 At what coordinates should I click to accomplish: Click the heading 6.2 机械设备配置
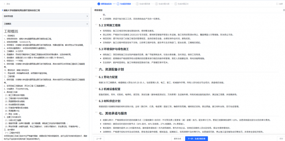[x=110, y=89]
